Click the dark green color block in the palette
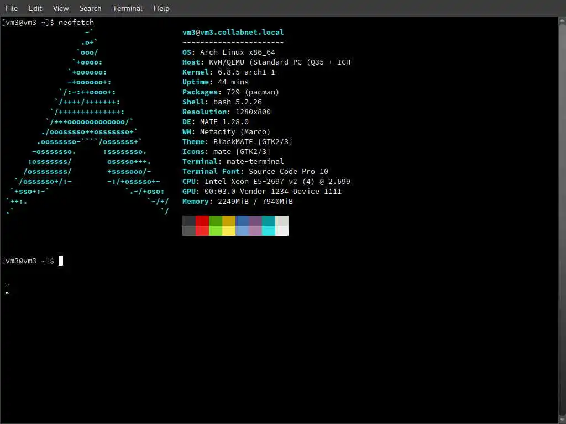The width and height of the screenshot is (566, 424). (x=216, y=221)
